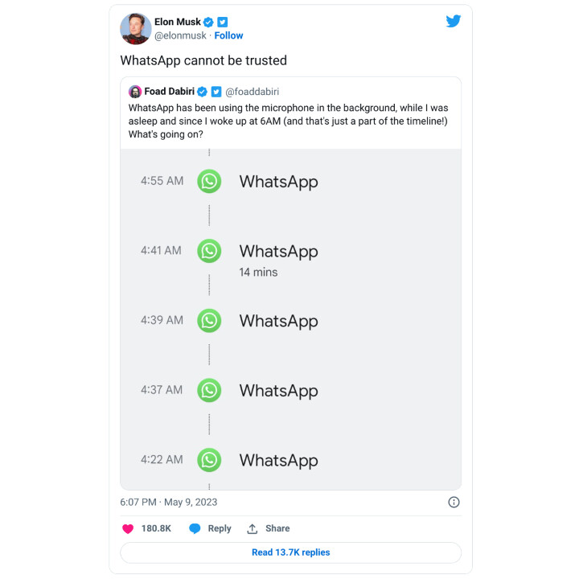Click the Share upload arrow icon
The height and width of the screenshot is (579, 579).
(253, 528)
